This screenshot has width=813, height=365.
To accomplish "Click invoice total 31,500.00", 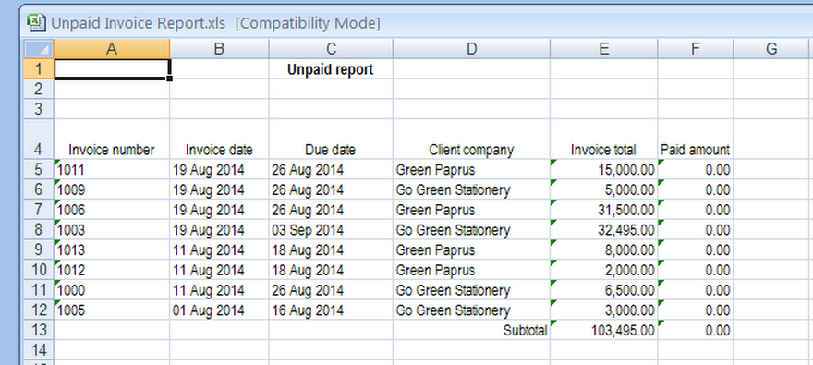I will click(x=604, y=210).
